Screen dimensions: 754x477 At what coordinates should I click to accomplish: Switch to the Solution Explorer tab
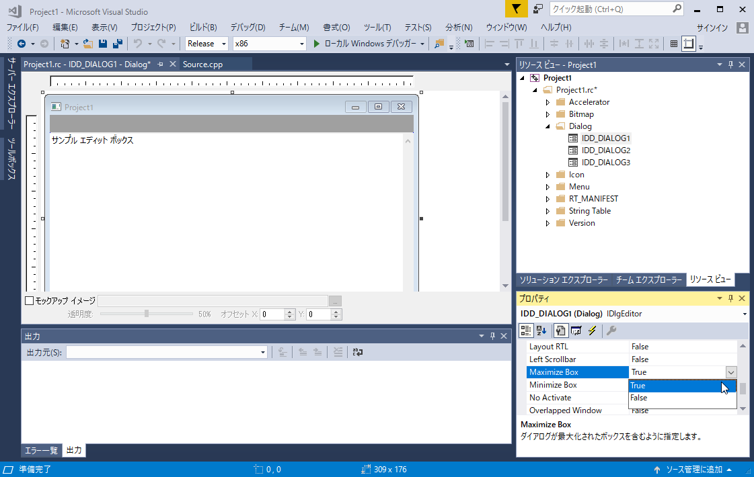pyautogui.click(x=564, y=279)
